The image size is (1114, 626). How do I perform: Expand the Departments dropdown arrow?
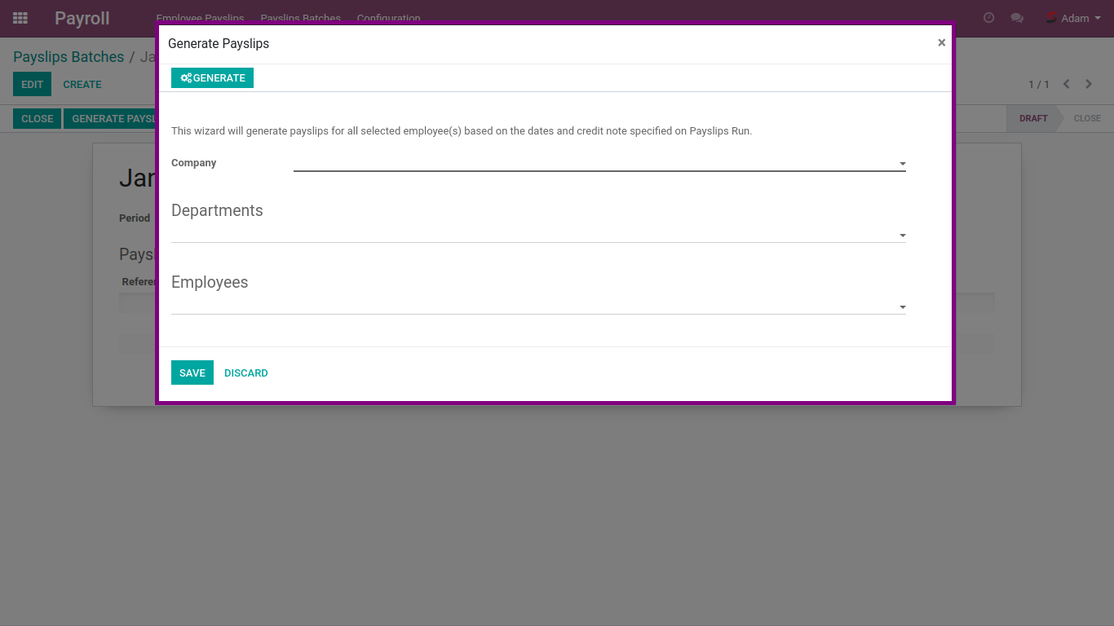tap(902, 236)
